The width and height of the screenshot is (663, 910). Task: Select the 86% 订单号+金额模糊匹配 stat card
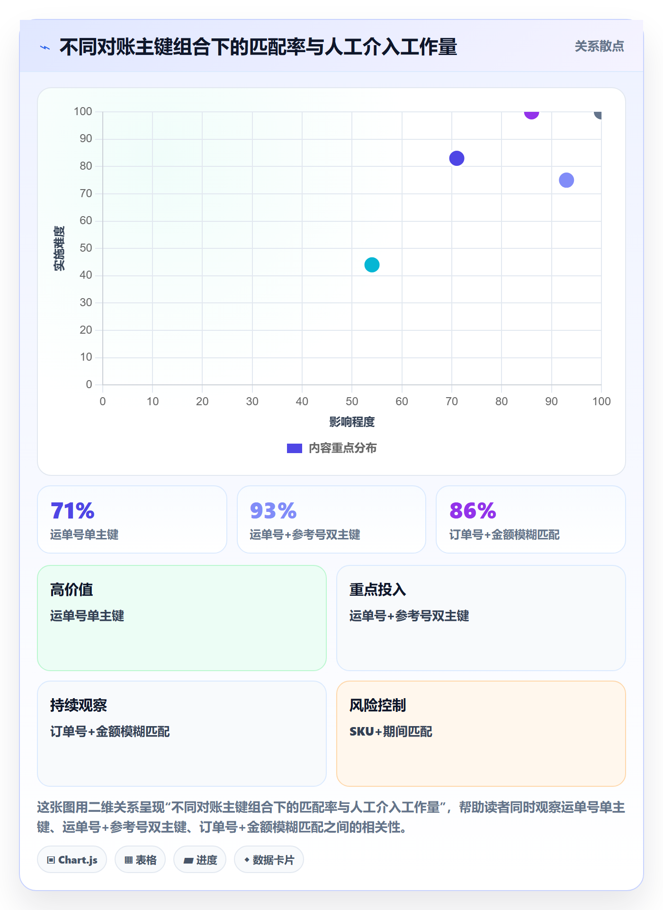531,519
